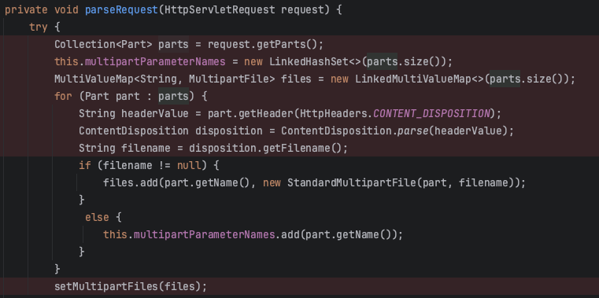Click the CONTENT_DISPOSITION constant

click(431, 113)
